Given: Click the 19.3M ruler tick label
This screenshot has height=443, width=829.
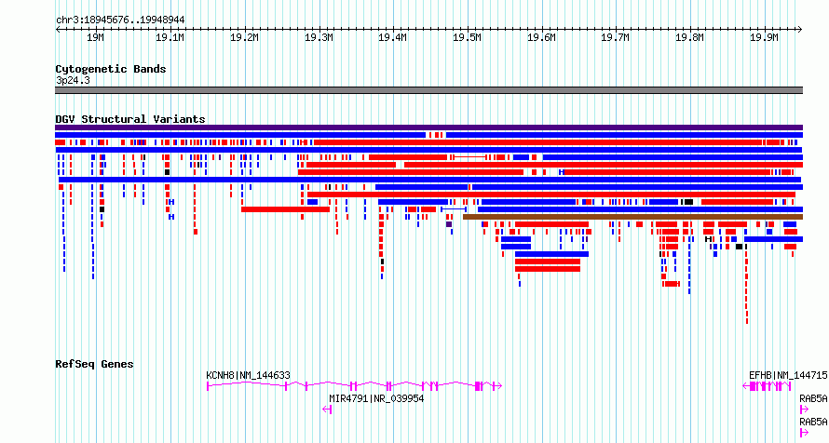Looking at the screenshot, I should [x=319, y=37].
